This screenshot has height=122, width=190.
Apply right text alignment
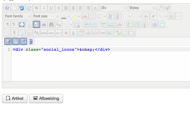coord(88,8)
